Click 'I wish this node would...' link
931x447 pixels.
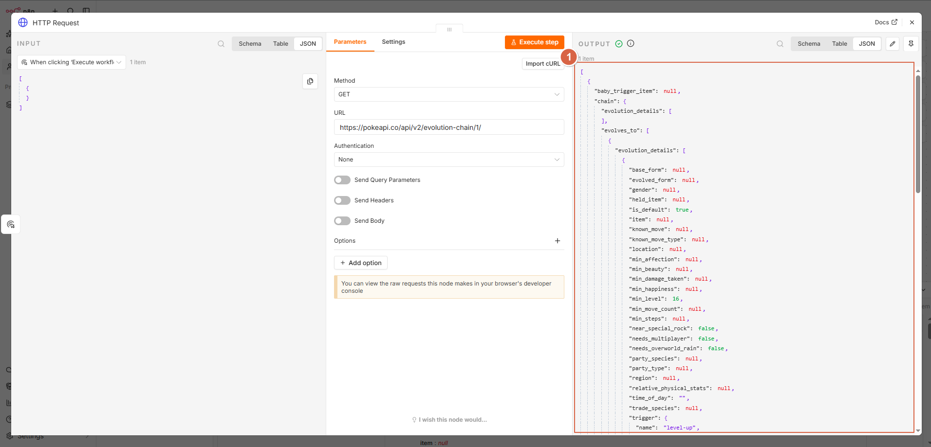click(x=449, y=420)
